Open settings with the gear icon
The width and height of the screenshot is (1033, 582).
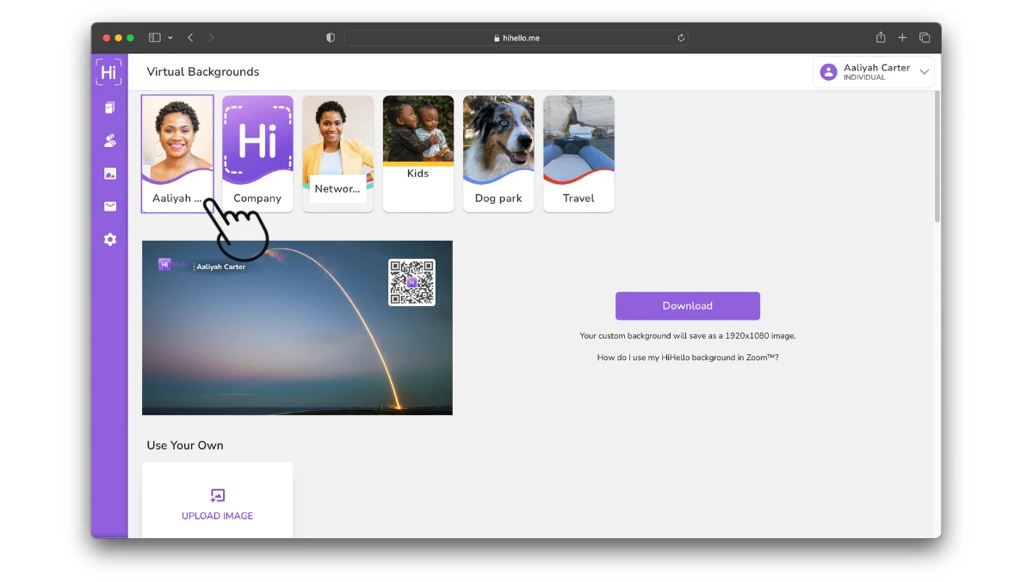[x=109, y=239]
